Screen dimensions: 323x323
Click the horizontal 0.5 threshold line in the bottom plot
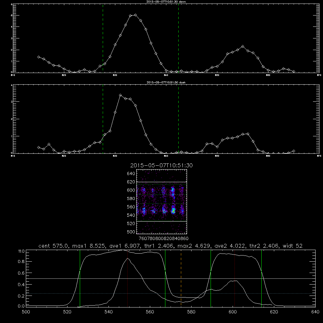pos(171,278)
